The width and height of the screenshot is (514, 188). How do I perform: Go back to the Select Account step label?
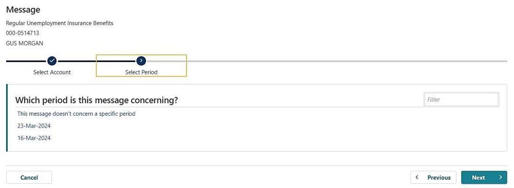[x=52, y=72]
